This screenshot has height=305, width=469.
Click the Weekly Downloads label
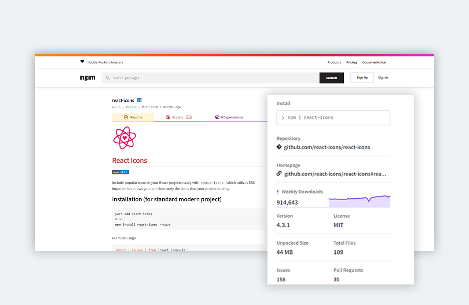pos(302,191)
